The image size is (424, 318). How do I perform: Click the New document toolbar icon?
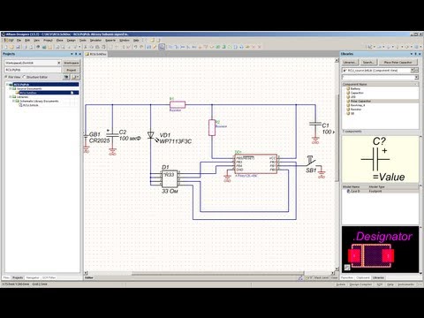5,47
